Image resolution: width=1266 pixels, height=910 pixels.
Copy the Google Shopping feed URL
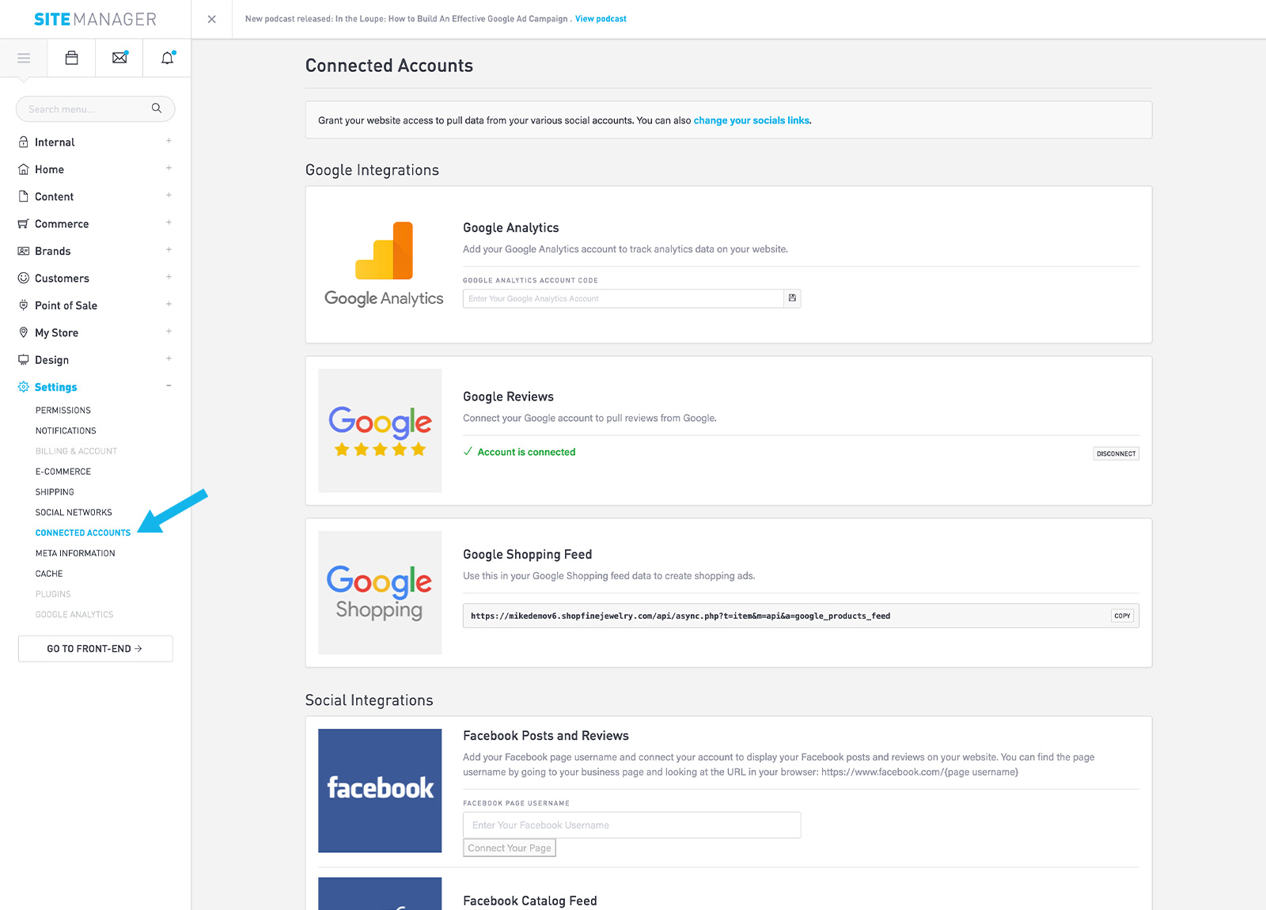[1122, 616]
